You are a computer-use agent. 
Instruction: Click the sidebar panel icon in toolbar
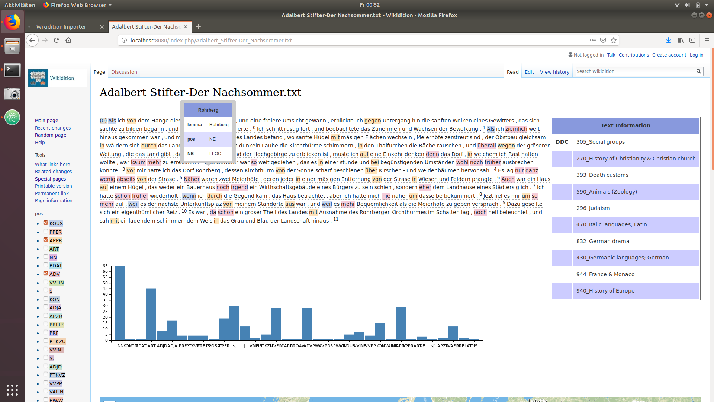pyautogui.click(x=692, y=40)
